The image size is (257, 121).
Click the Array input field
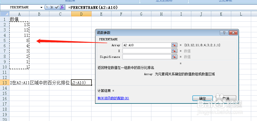(x=147, y=45)
